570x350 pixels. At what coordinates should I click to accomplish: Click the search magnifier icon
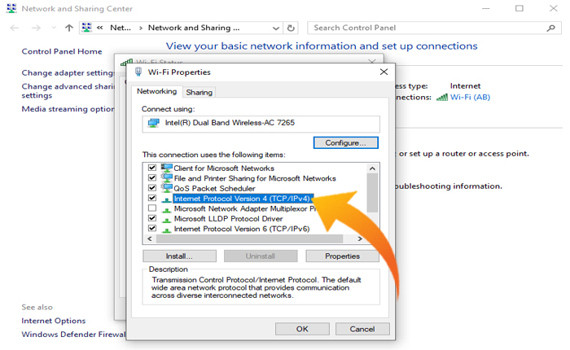[x=550, y=28]
